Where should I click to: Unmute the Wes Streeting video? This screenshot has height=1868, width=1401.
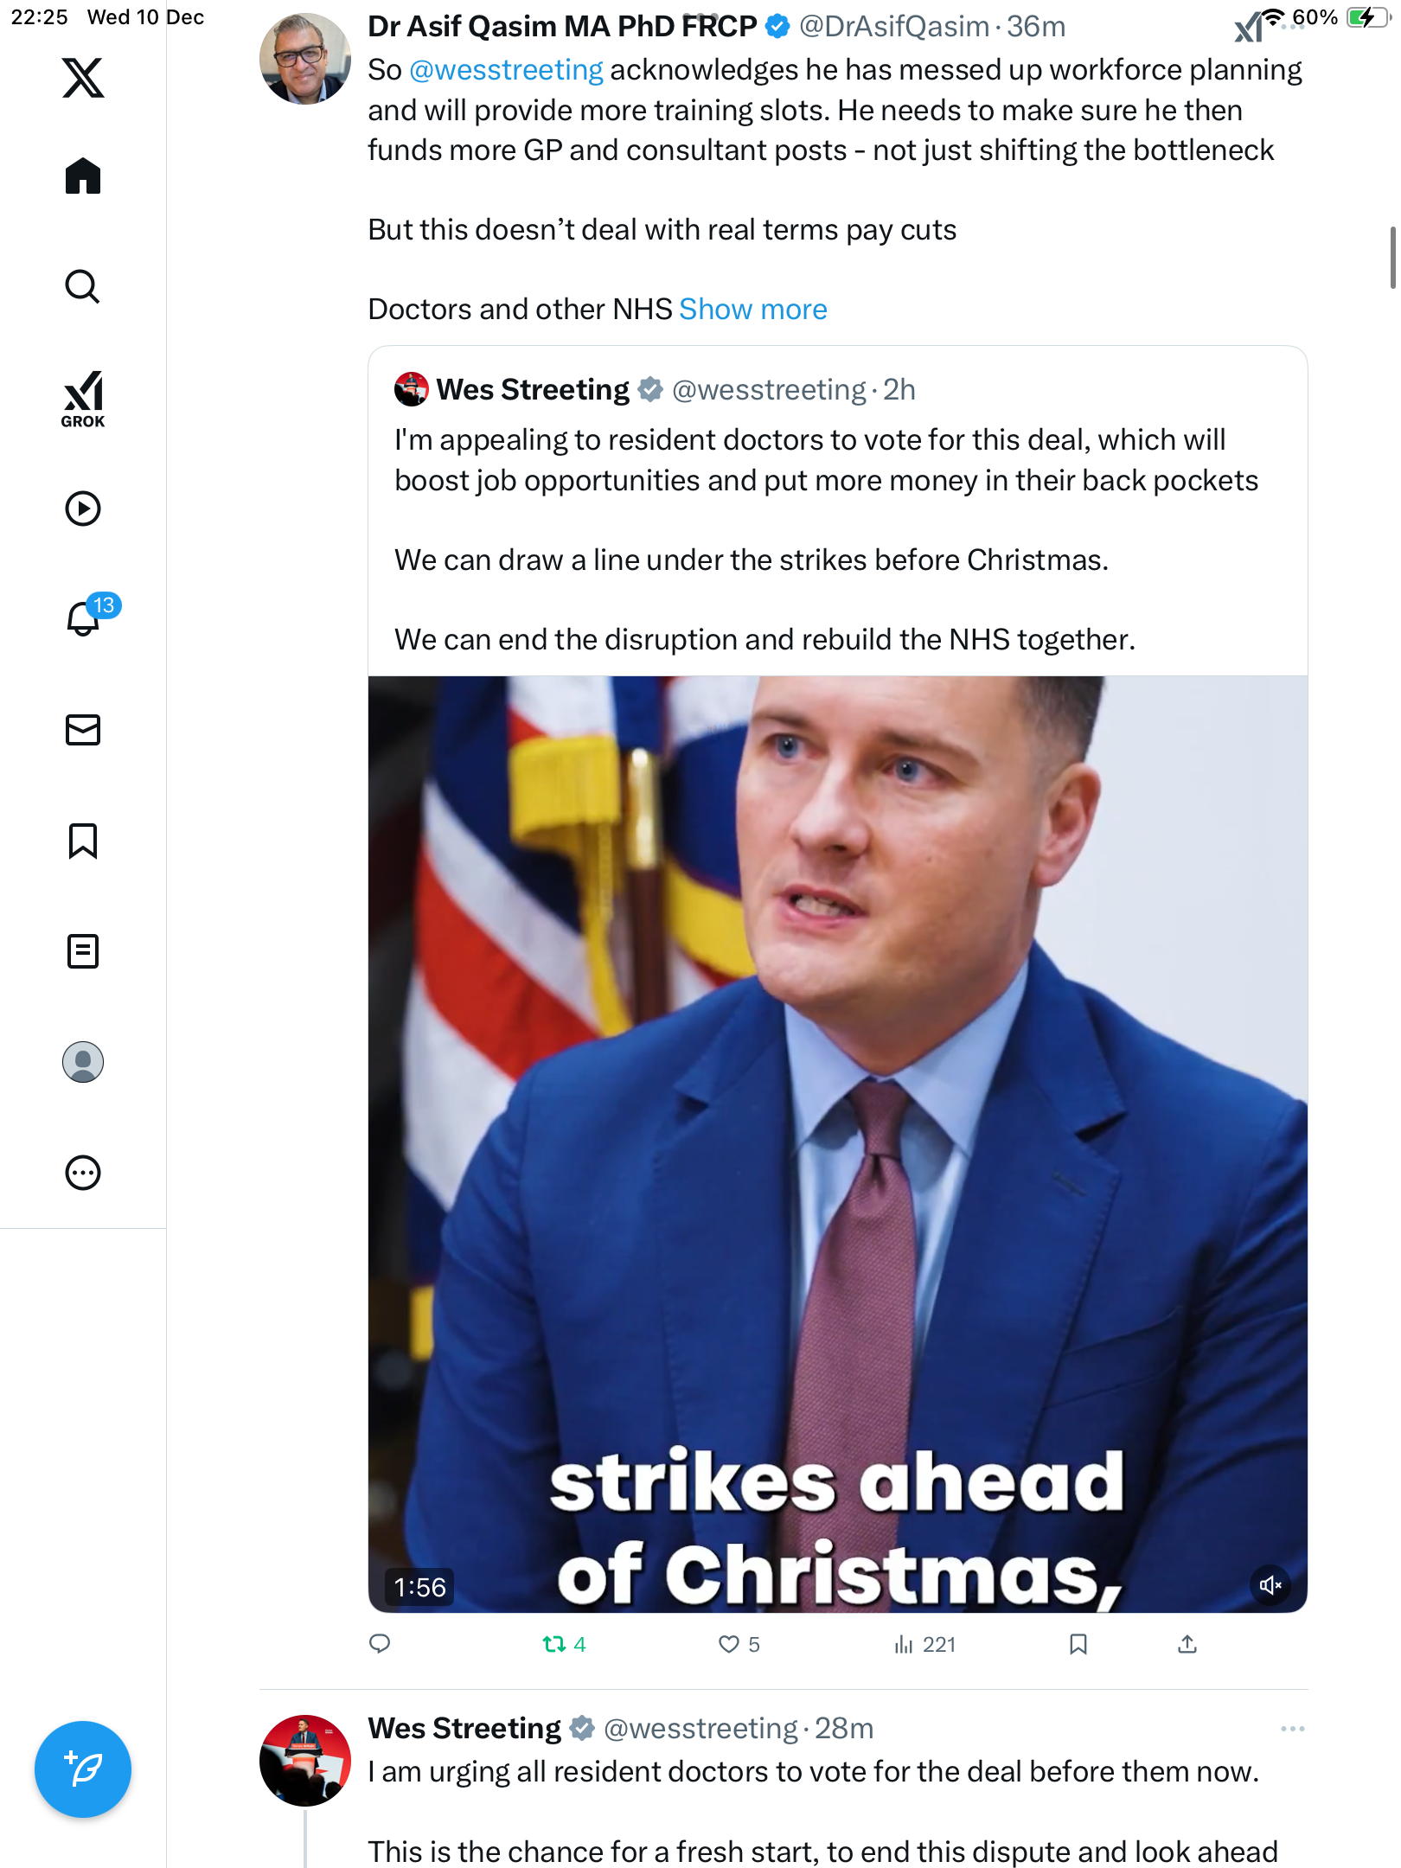1270,1585
